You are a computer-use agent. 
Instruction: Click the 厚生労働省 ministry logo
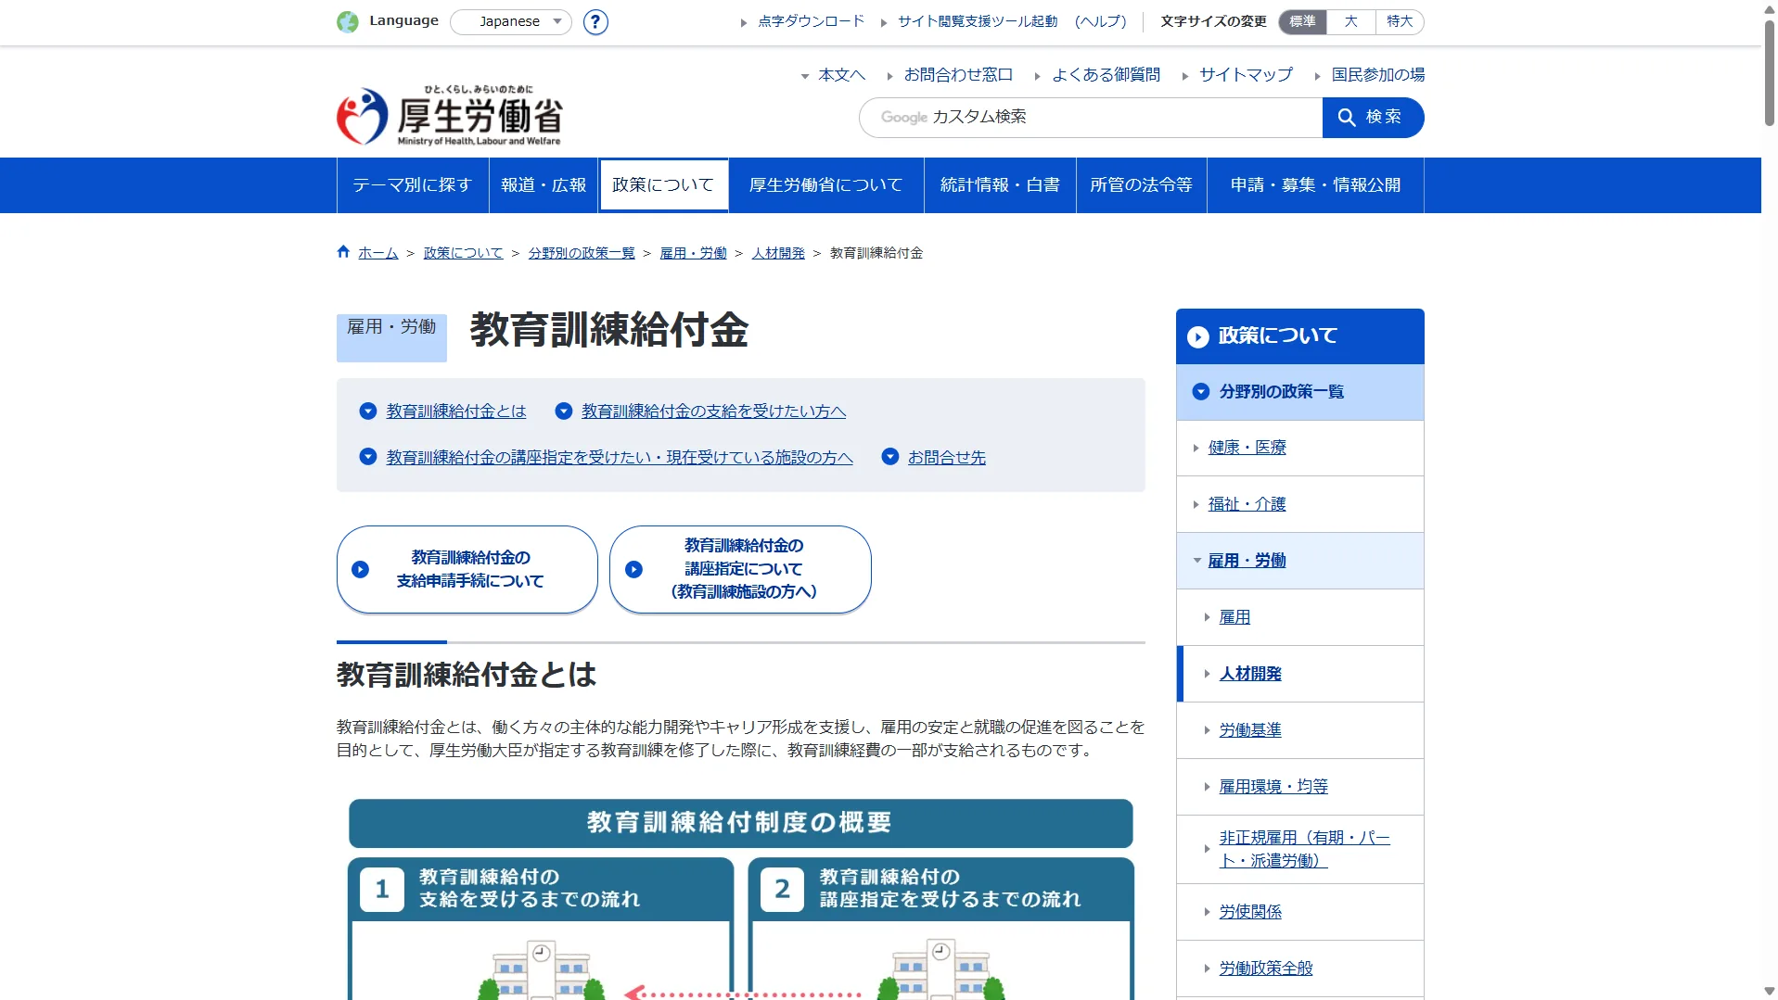[x=449, y=116]
